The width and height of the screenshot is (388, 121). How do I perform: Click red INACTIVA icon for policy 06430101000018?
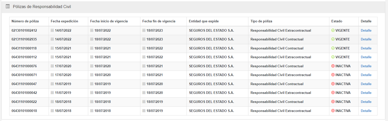pos(333,111)
